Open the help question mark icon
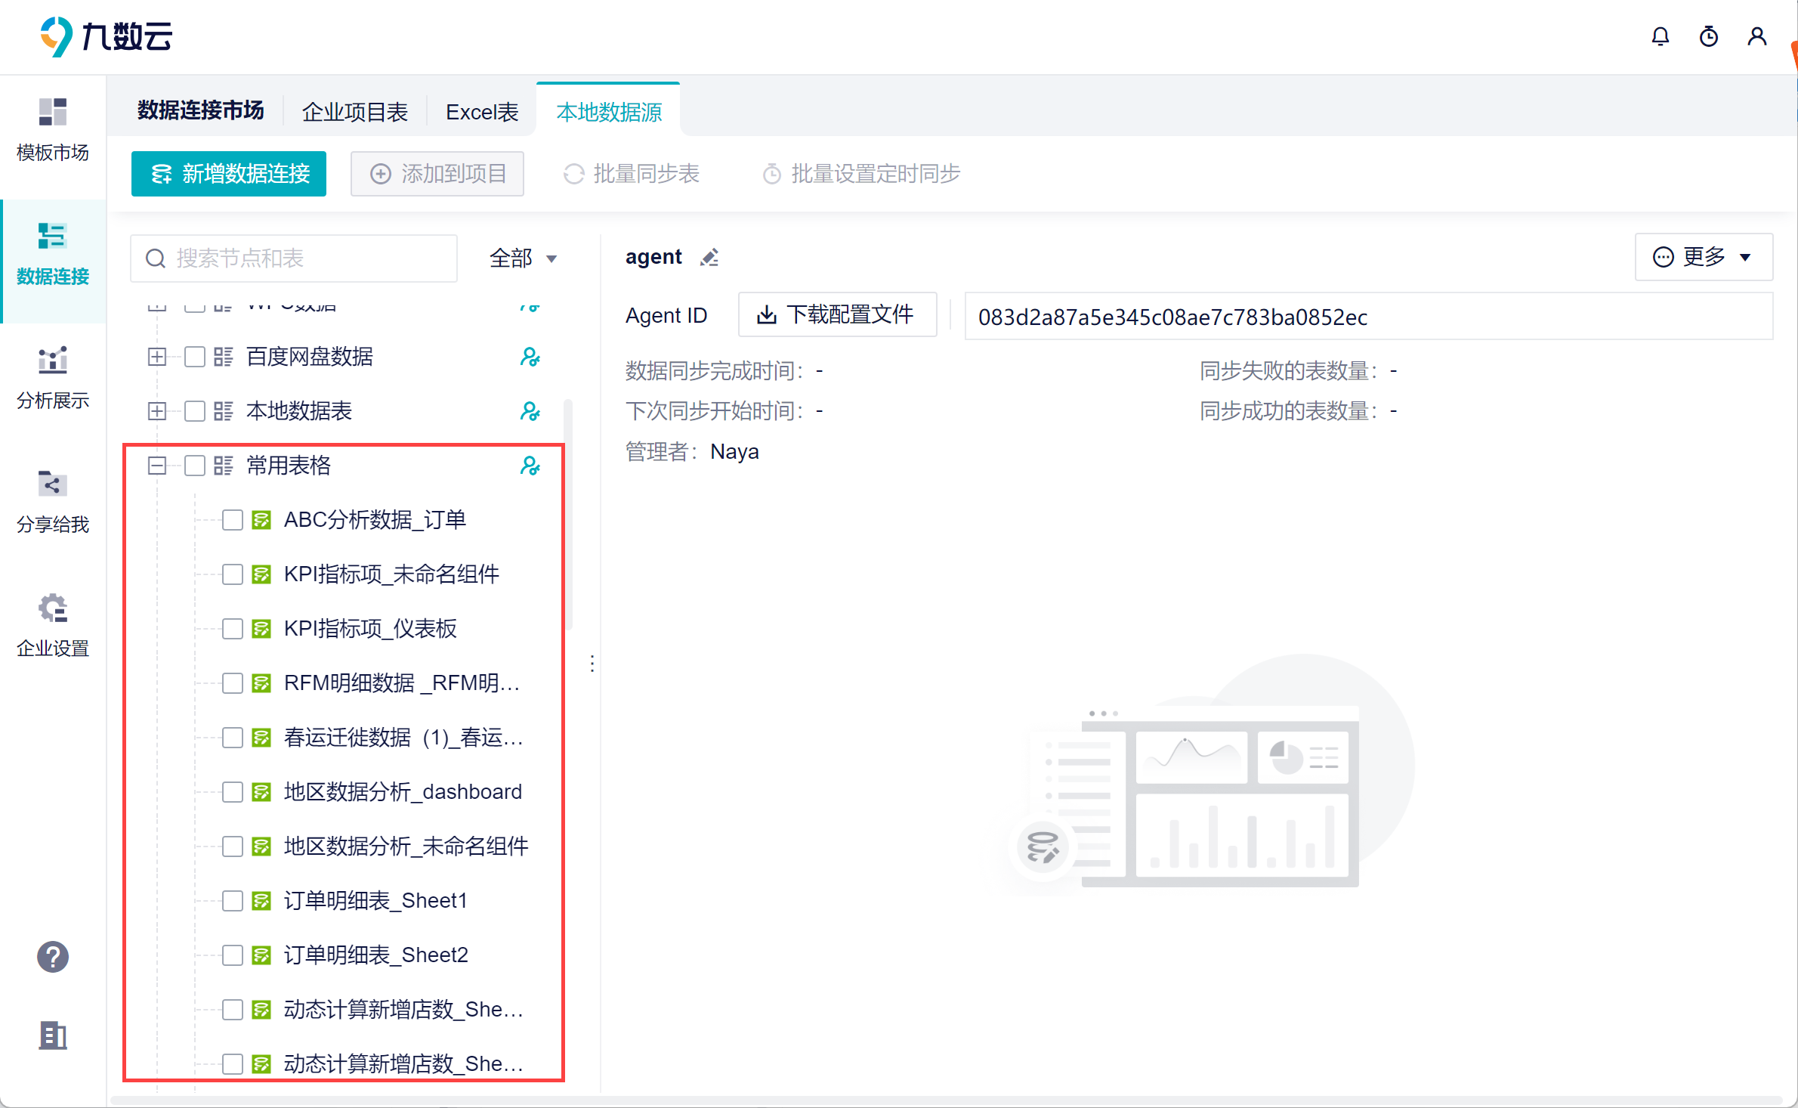The image size is (1798, 1108). tap(52, 957)
